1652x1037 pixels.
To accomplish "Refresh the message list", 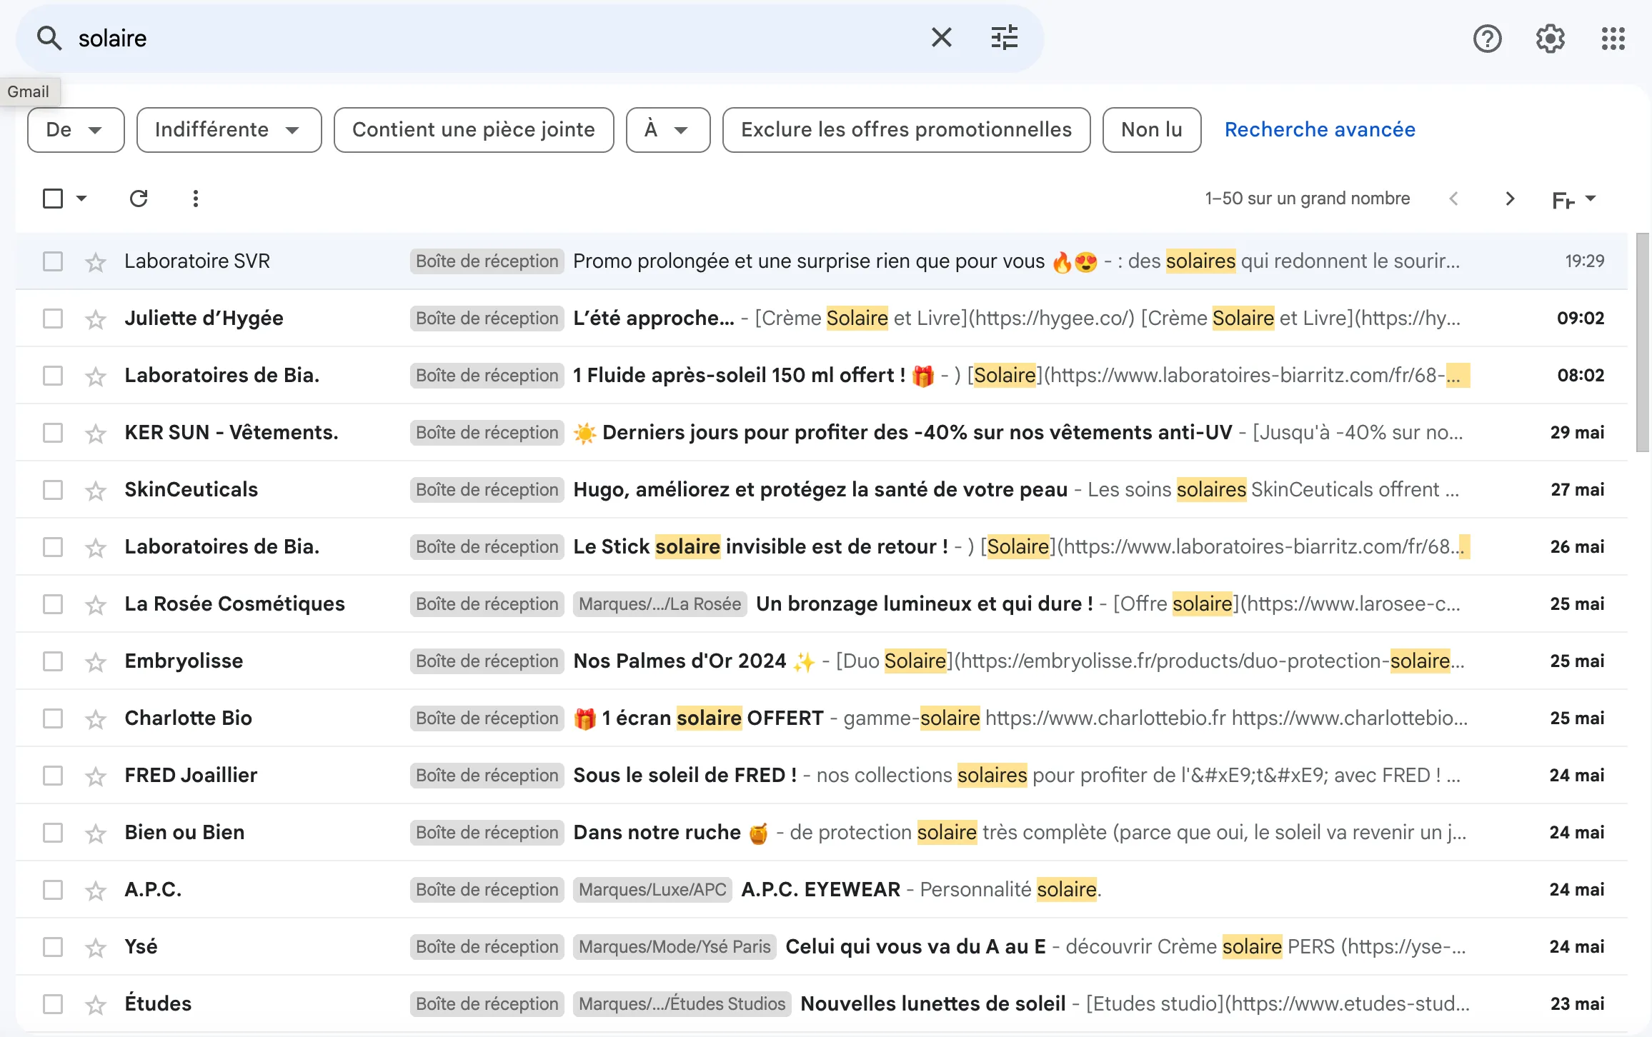I will pyautogui.click(x=139, y=199).
